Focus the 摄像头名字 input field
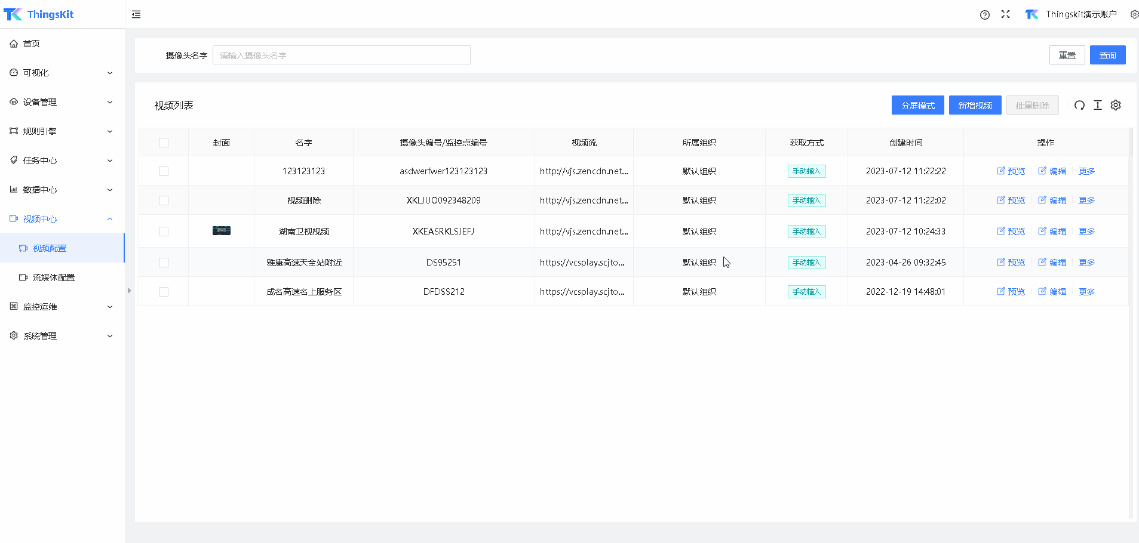Screen dimensions: 1139x543 point(341,55)
